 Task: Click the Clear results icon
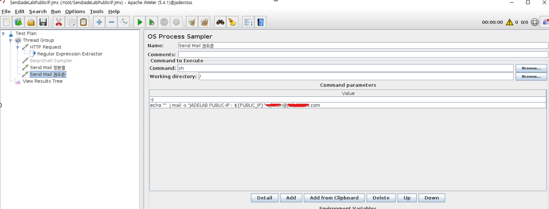[192, 22]
